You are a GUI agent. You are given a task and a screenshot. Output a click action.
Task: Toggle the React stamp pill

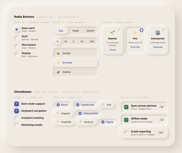62,105
